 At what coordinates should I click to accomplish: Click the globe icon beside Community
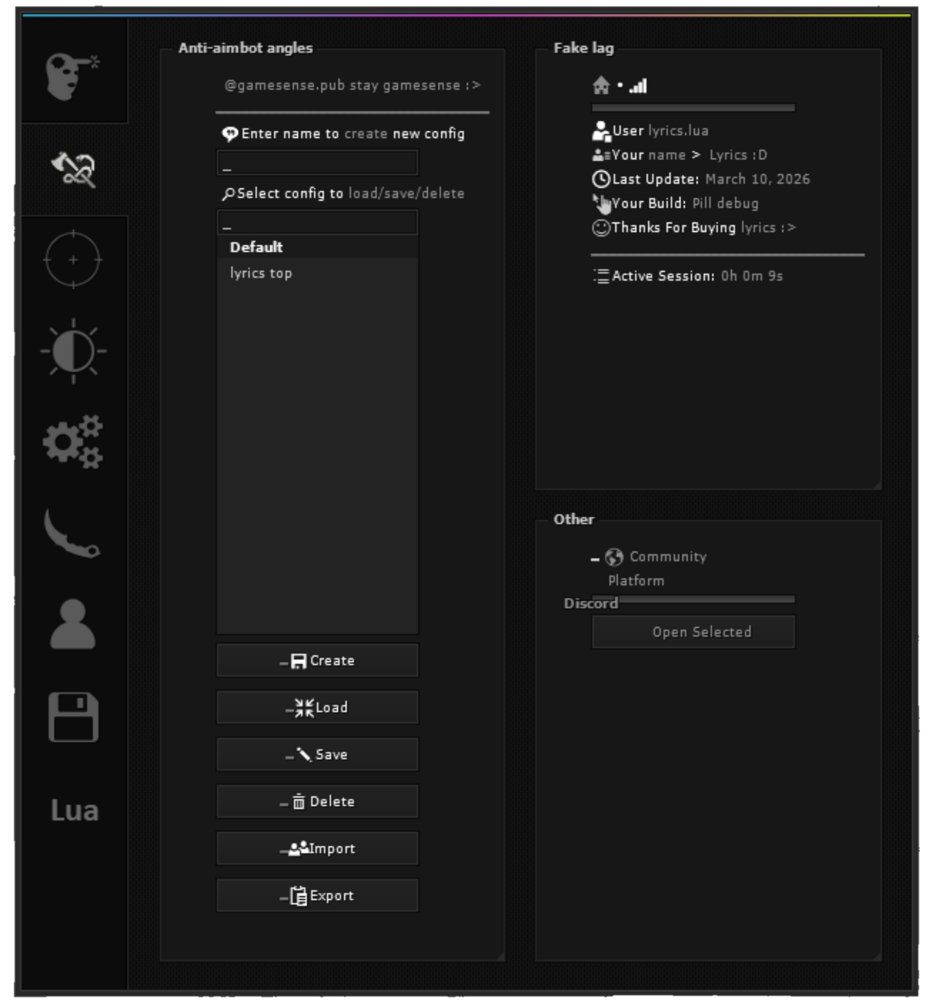pos(614,557)
